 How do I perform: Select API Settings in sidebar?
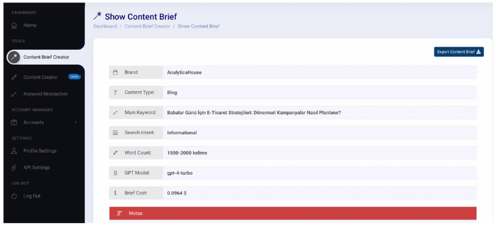[37, 167]
